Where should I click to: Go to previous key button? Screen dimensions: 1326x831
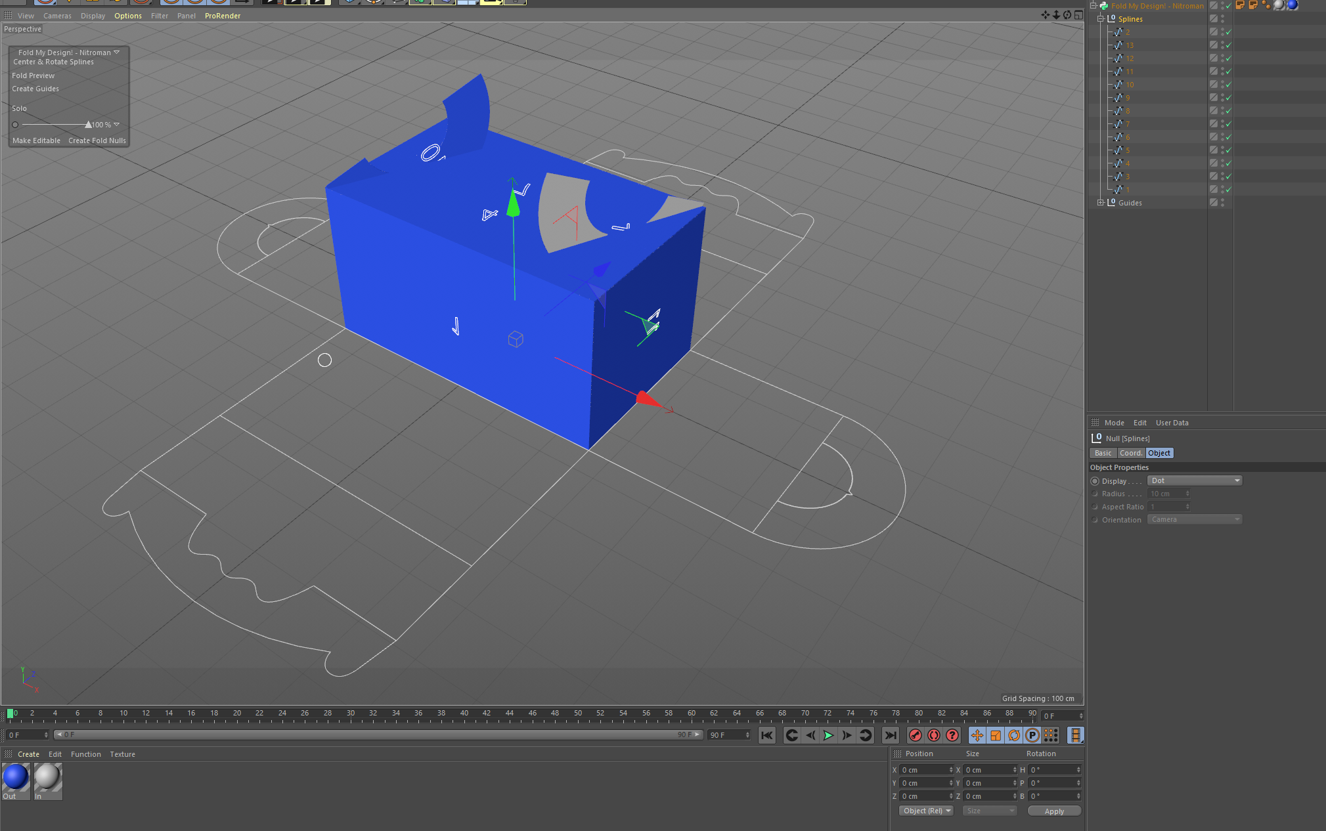(792, 735)
